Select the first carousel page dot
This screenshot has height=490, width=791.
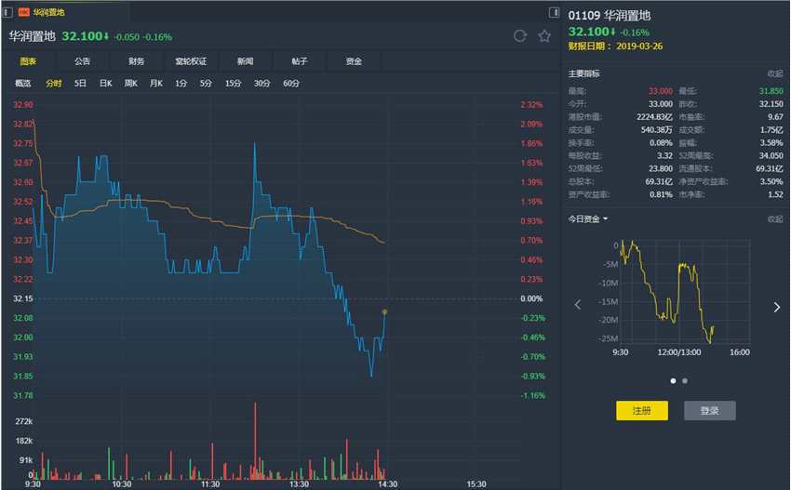pos(673,380)
